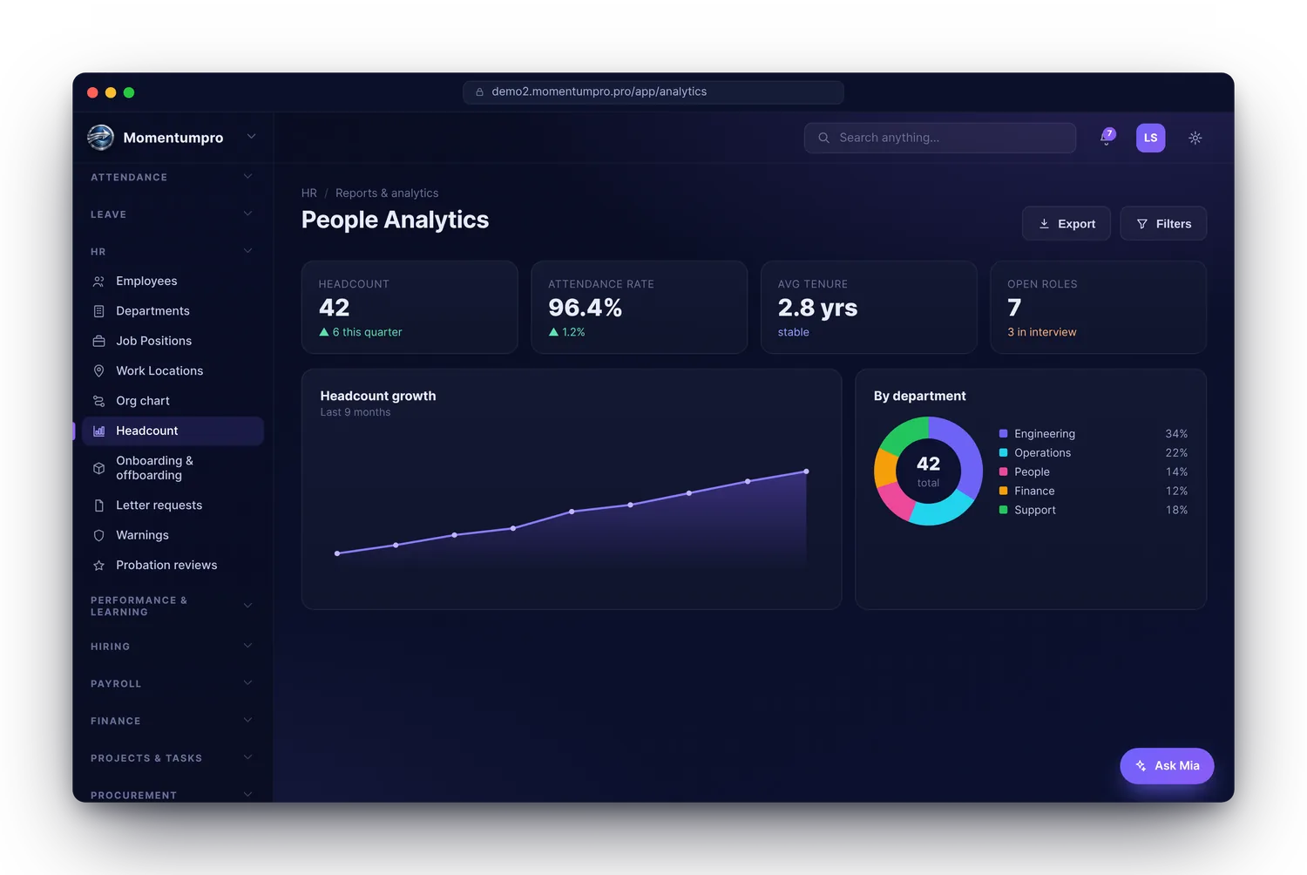Go to Departments page
The width and height of the screenshot is (1307, 875).
(x=173, y=311)
